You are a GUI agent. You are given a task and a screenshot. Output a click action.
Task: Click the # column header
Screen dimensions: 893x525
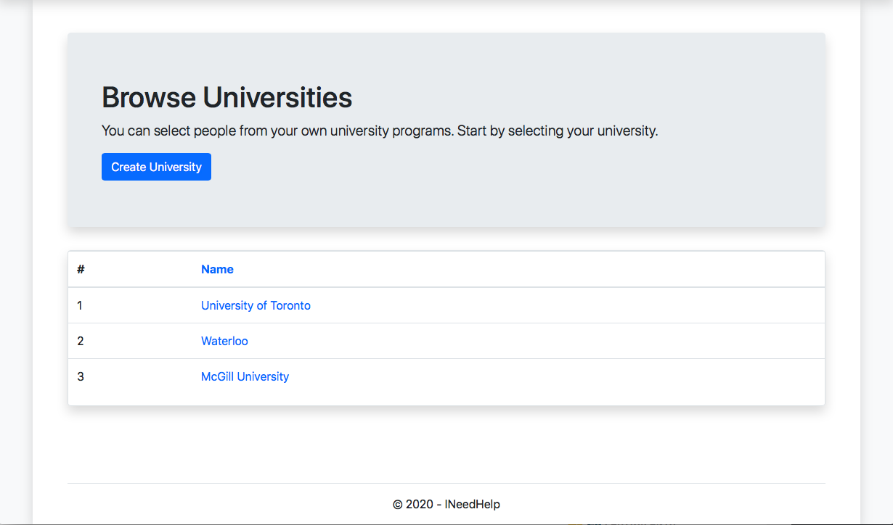tap(81, 269)
